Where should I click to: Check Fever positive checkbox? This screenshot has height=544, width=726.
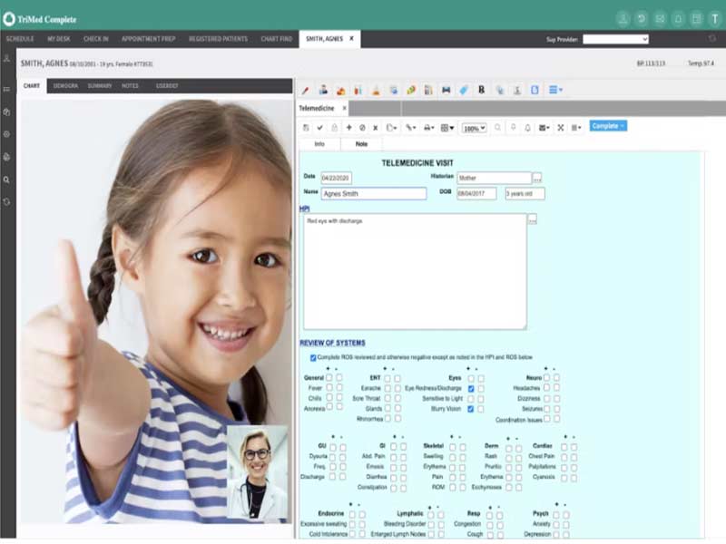(x=329, y=388)
